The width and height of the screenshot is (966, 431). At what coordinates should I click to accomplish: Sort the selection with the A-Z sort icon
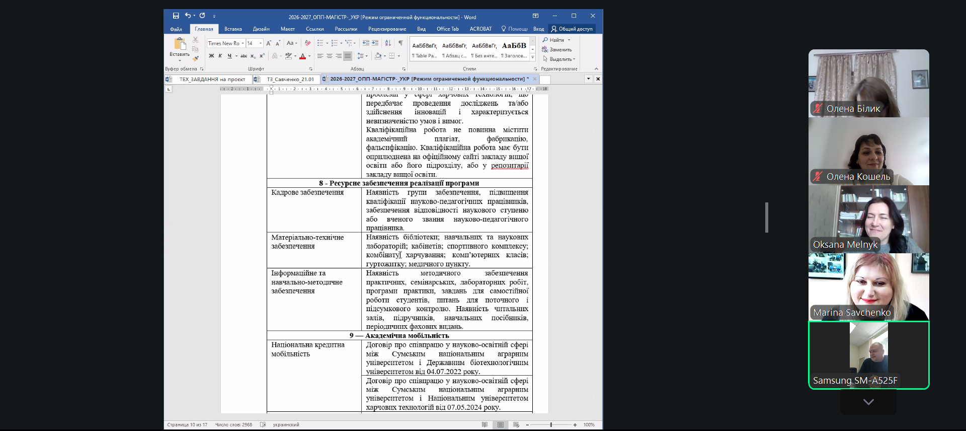tap(388, 43)
